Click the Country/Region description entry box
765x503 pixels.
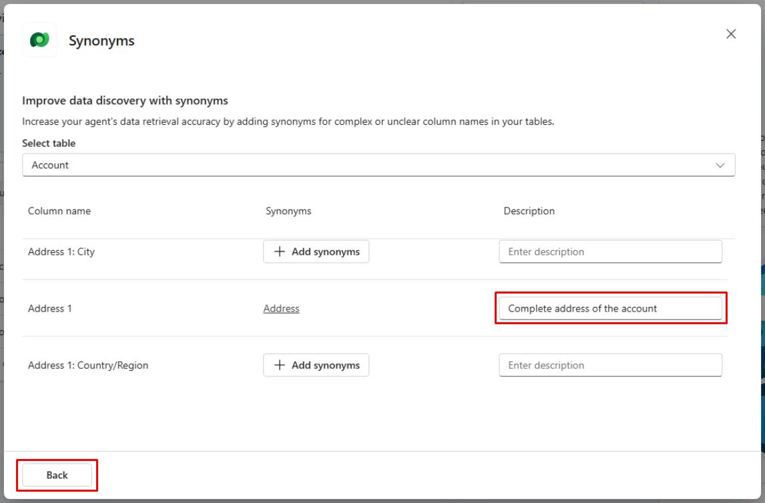610,365
